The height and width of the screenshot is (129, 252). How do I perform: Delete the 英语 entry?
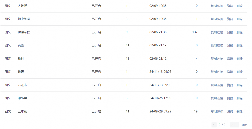click(239, 46)
